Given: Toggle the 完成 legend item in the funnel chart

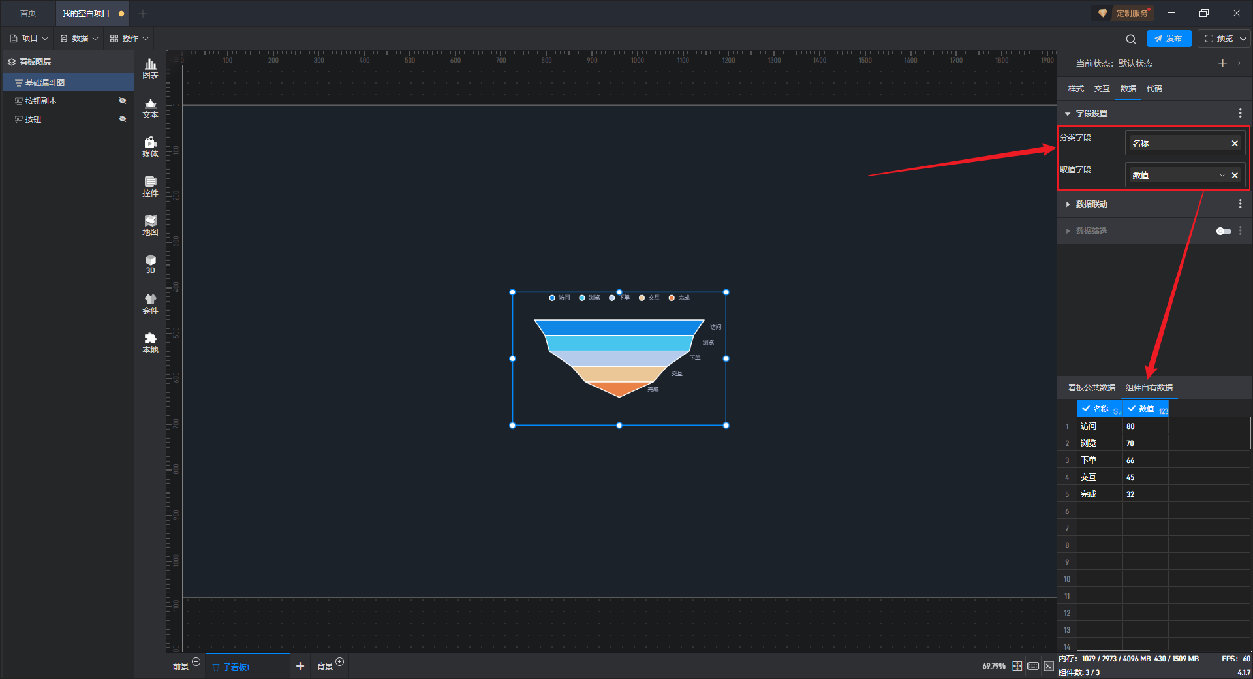Looking at the screenshot, I should tap(679, 298).
